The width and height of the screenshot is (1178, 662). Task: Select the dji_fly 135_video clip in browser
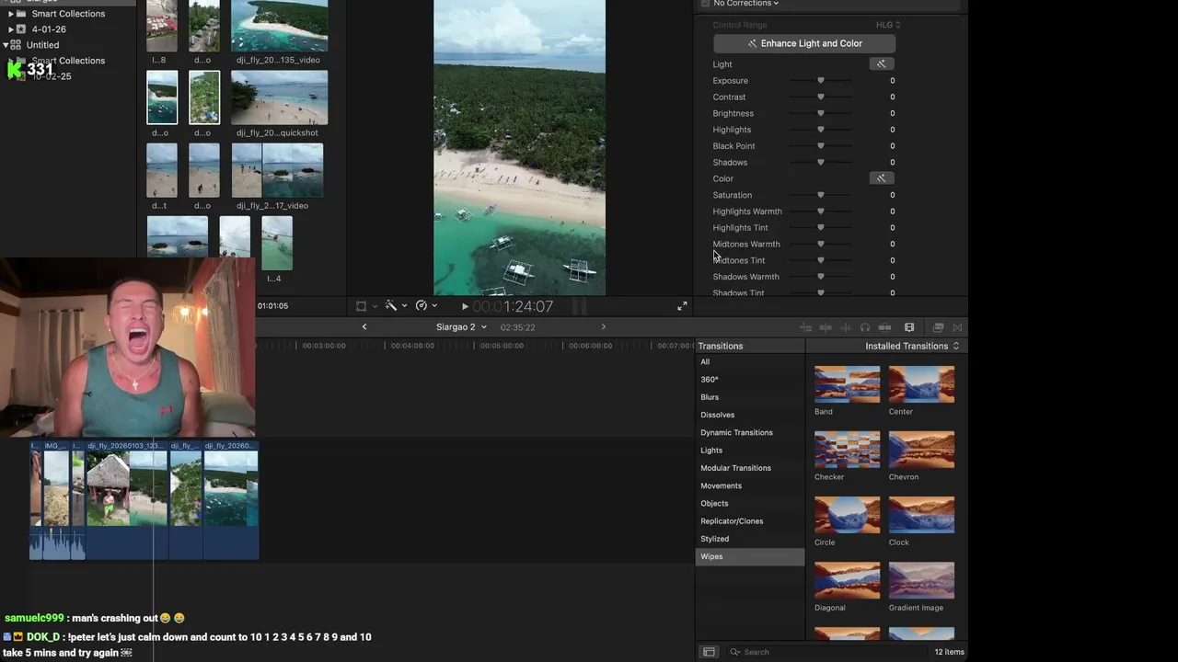279,26
